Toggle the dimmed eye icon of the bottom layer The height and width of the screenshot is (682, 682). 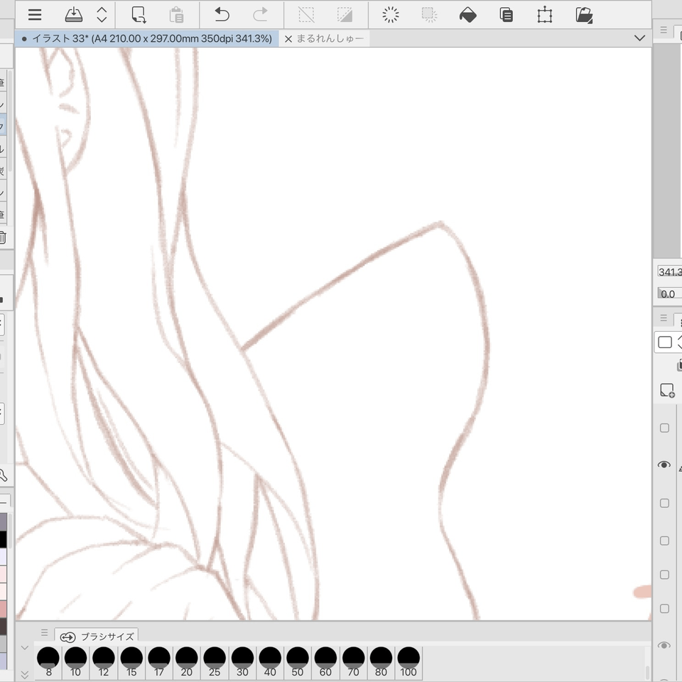pos(664,646)
